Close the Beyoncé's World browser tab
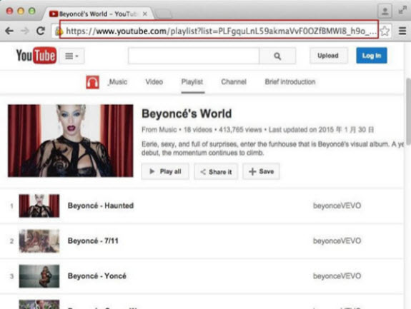 [144, 14]
